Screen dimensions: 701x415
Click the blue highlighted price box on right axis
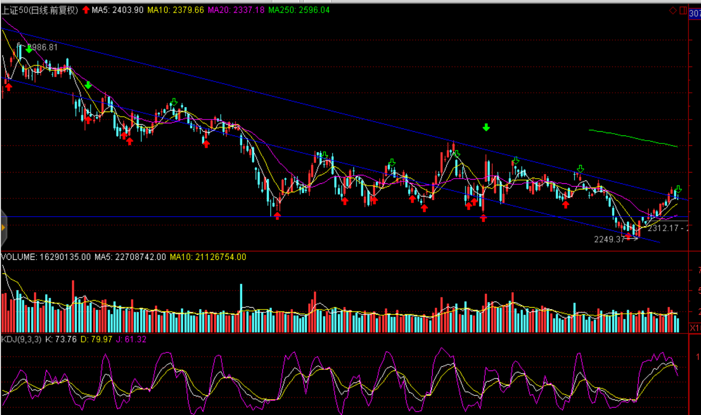coord(695,14)
